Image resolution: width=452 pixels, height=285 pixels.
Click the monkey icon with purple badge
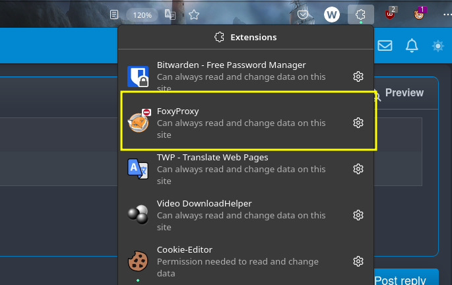419,14
